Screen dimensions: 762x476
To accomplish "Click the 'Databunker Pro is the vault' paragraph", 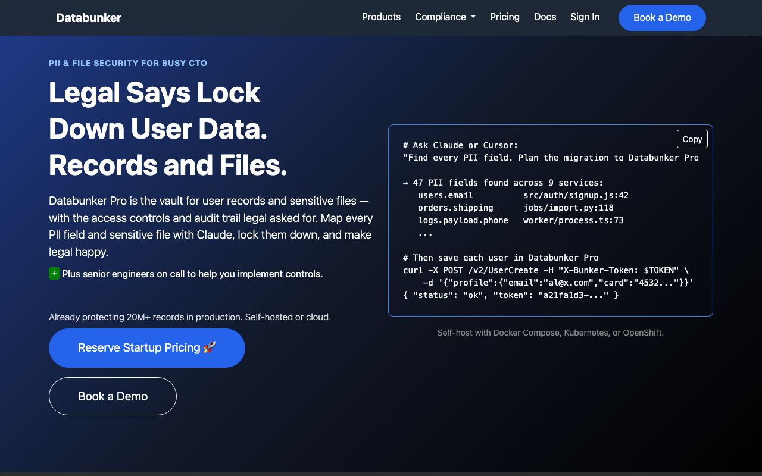I will click(211, 227).
